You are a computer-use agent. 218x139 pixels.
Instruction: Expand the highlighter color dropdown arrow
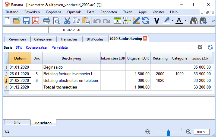[x=172, y=21]
